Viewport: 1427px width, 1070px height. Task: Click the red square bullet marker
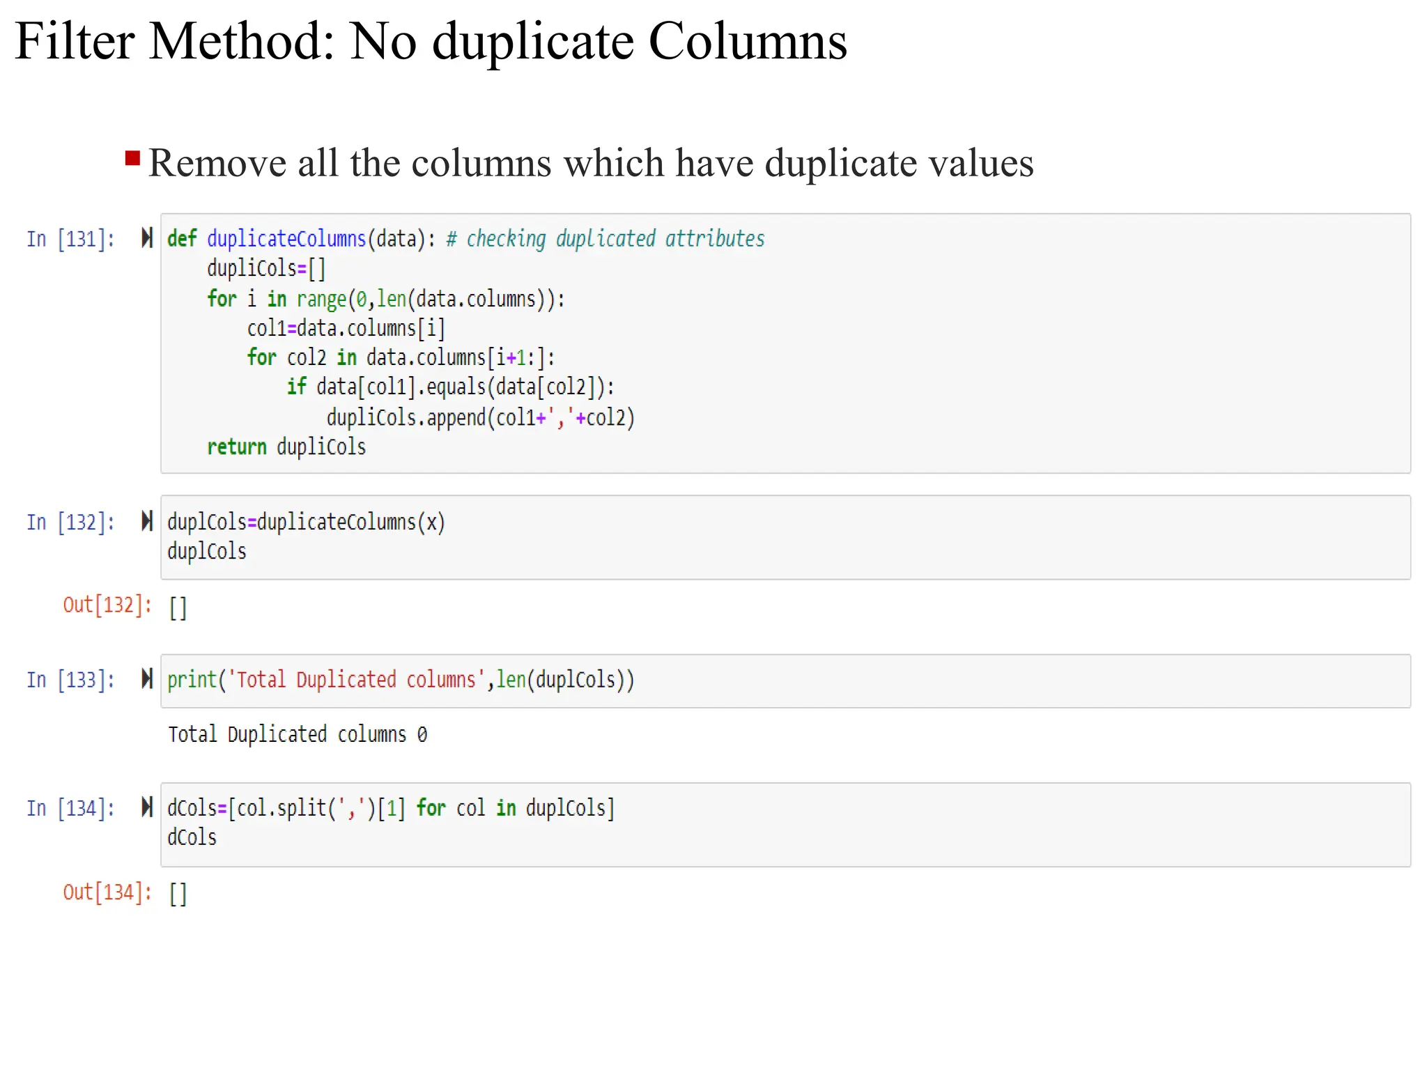(132, 158)
